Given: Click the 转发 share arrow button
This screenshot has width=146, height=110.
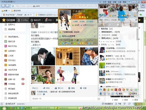Looking at the screenshot, I should point(46,88).
